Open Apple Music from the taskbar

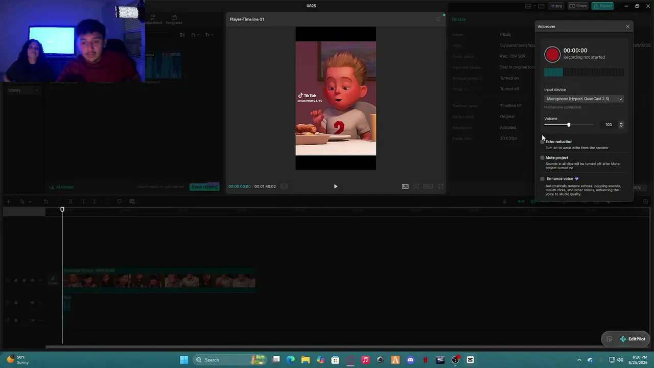pyautogui.click(x=365, y=360)
